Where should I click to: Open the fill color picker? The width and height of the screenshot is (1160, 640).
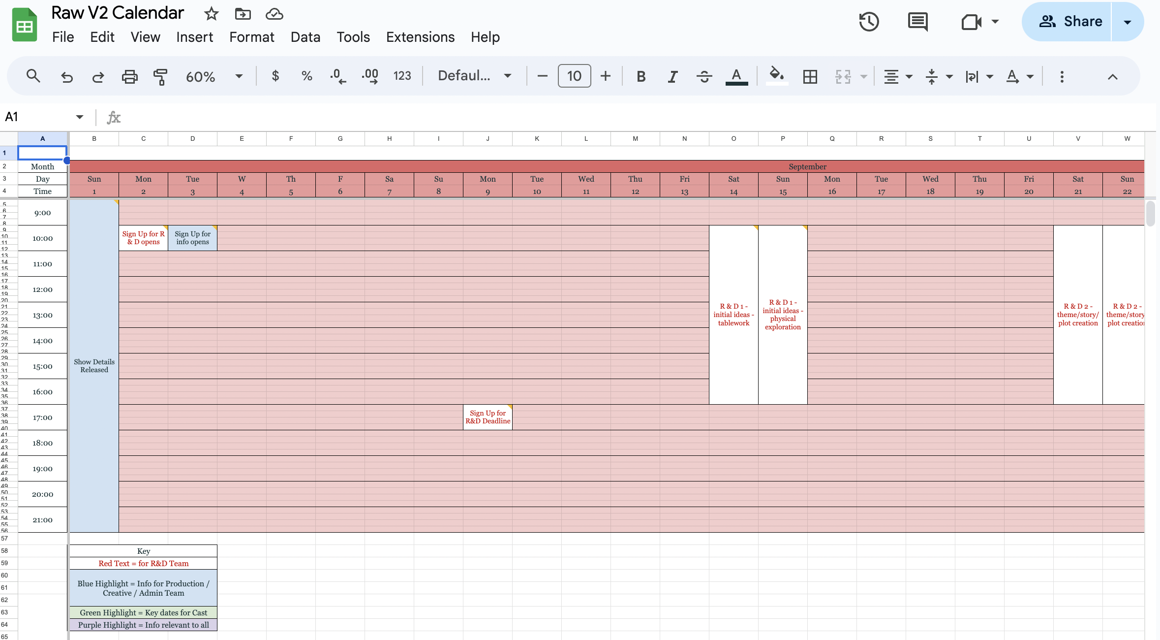(x=776, y=76)
